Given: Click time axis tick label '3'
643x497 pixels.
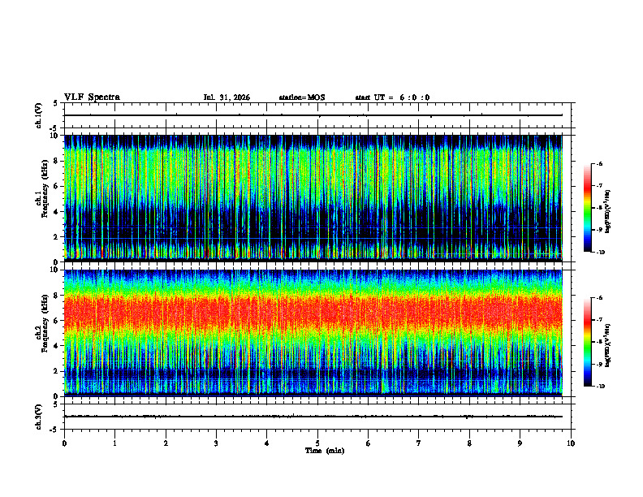Looking at the screenshot, I should point(216,443).
